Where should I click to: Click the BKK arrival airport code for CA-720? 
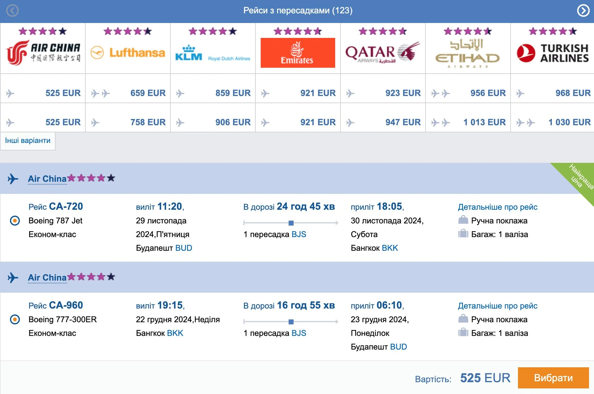point(390,248)
